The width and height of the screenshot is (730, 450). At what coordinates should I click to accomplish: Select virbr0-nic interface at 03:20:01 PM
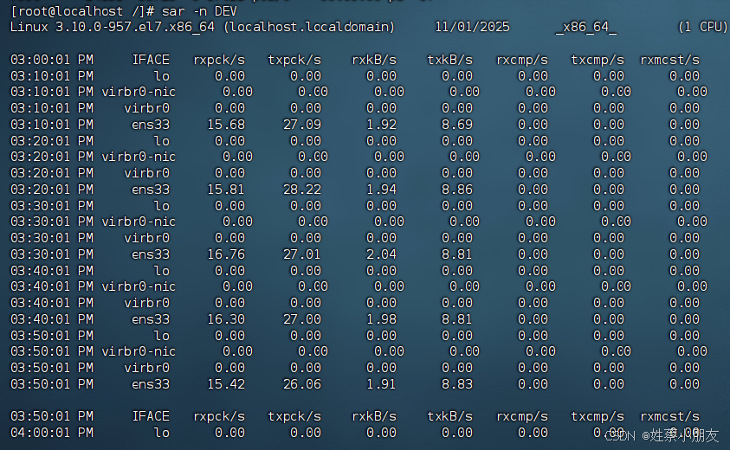pos(139,157)
